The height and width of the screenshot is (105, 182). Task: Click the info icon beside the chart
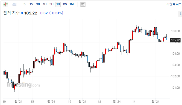coord(180,14)
